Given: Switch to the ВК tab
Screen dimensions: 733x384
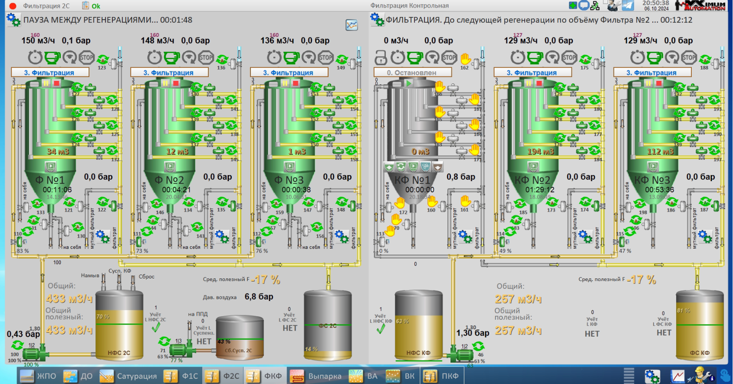Looking at the screenshot, I should click(401, 376).
